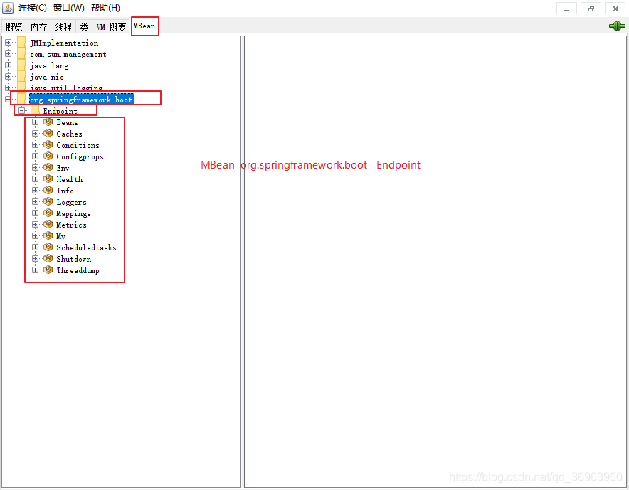Minimize the JConsole inner window
This screenshot has width=629, height=490.
tap(566, 8)
